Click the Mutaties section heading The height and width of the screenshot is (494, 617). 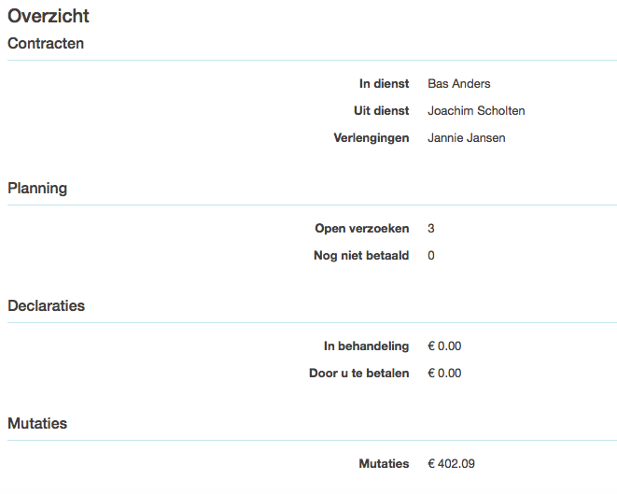coord(37,424)
